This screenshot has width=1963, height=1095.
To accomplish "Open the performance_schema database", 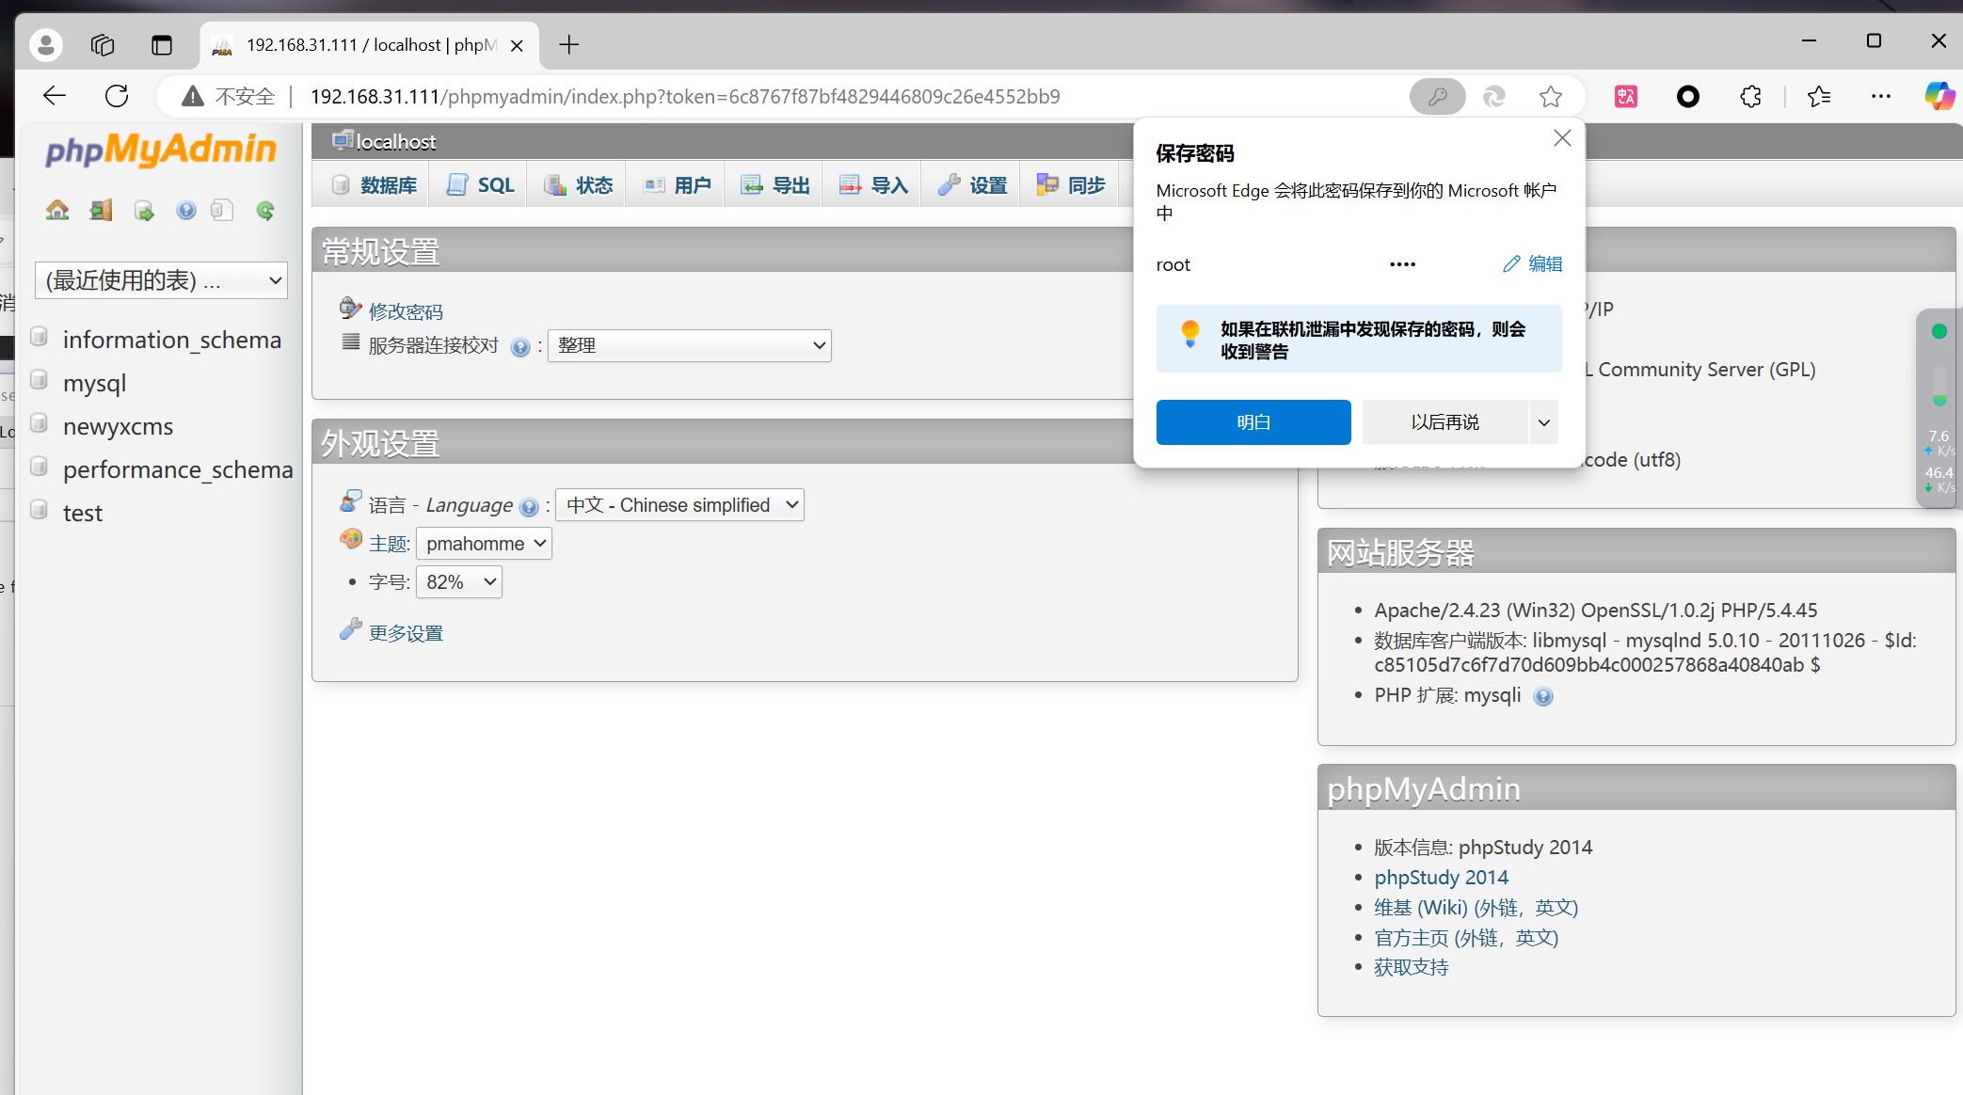I will coord(178,469).
